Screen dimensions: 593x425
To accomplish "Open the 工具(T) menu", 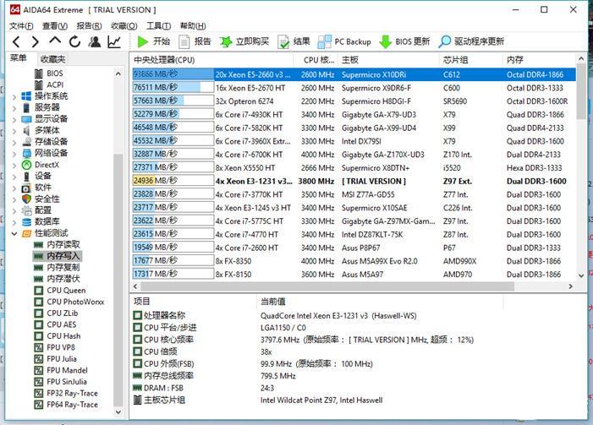I will pyautogui.click(x=158, y=25).
